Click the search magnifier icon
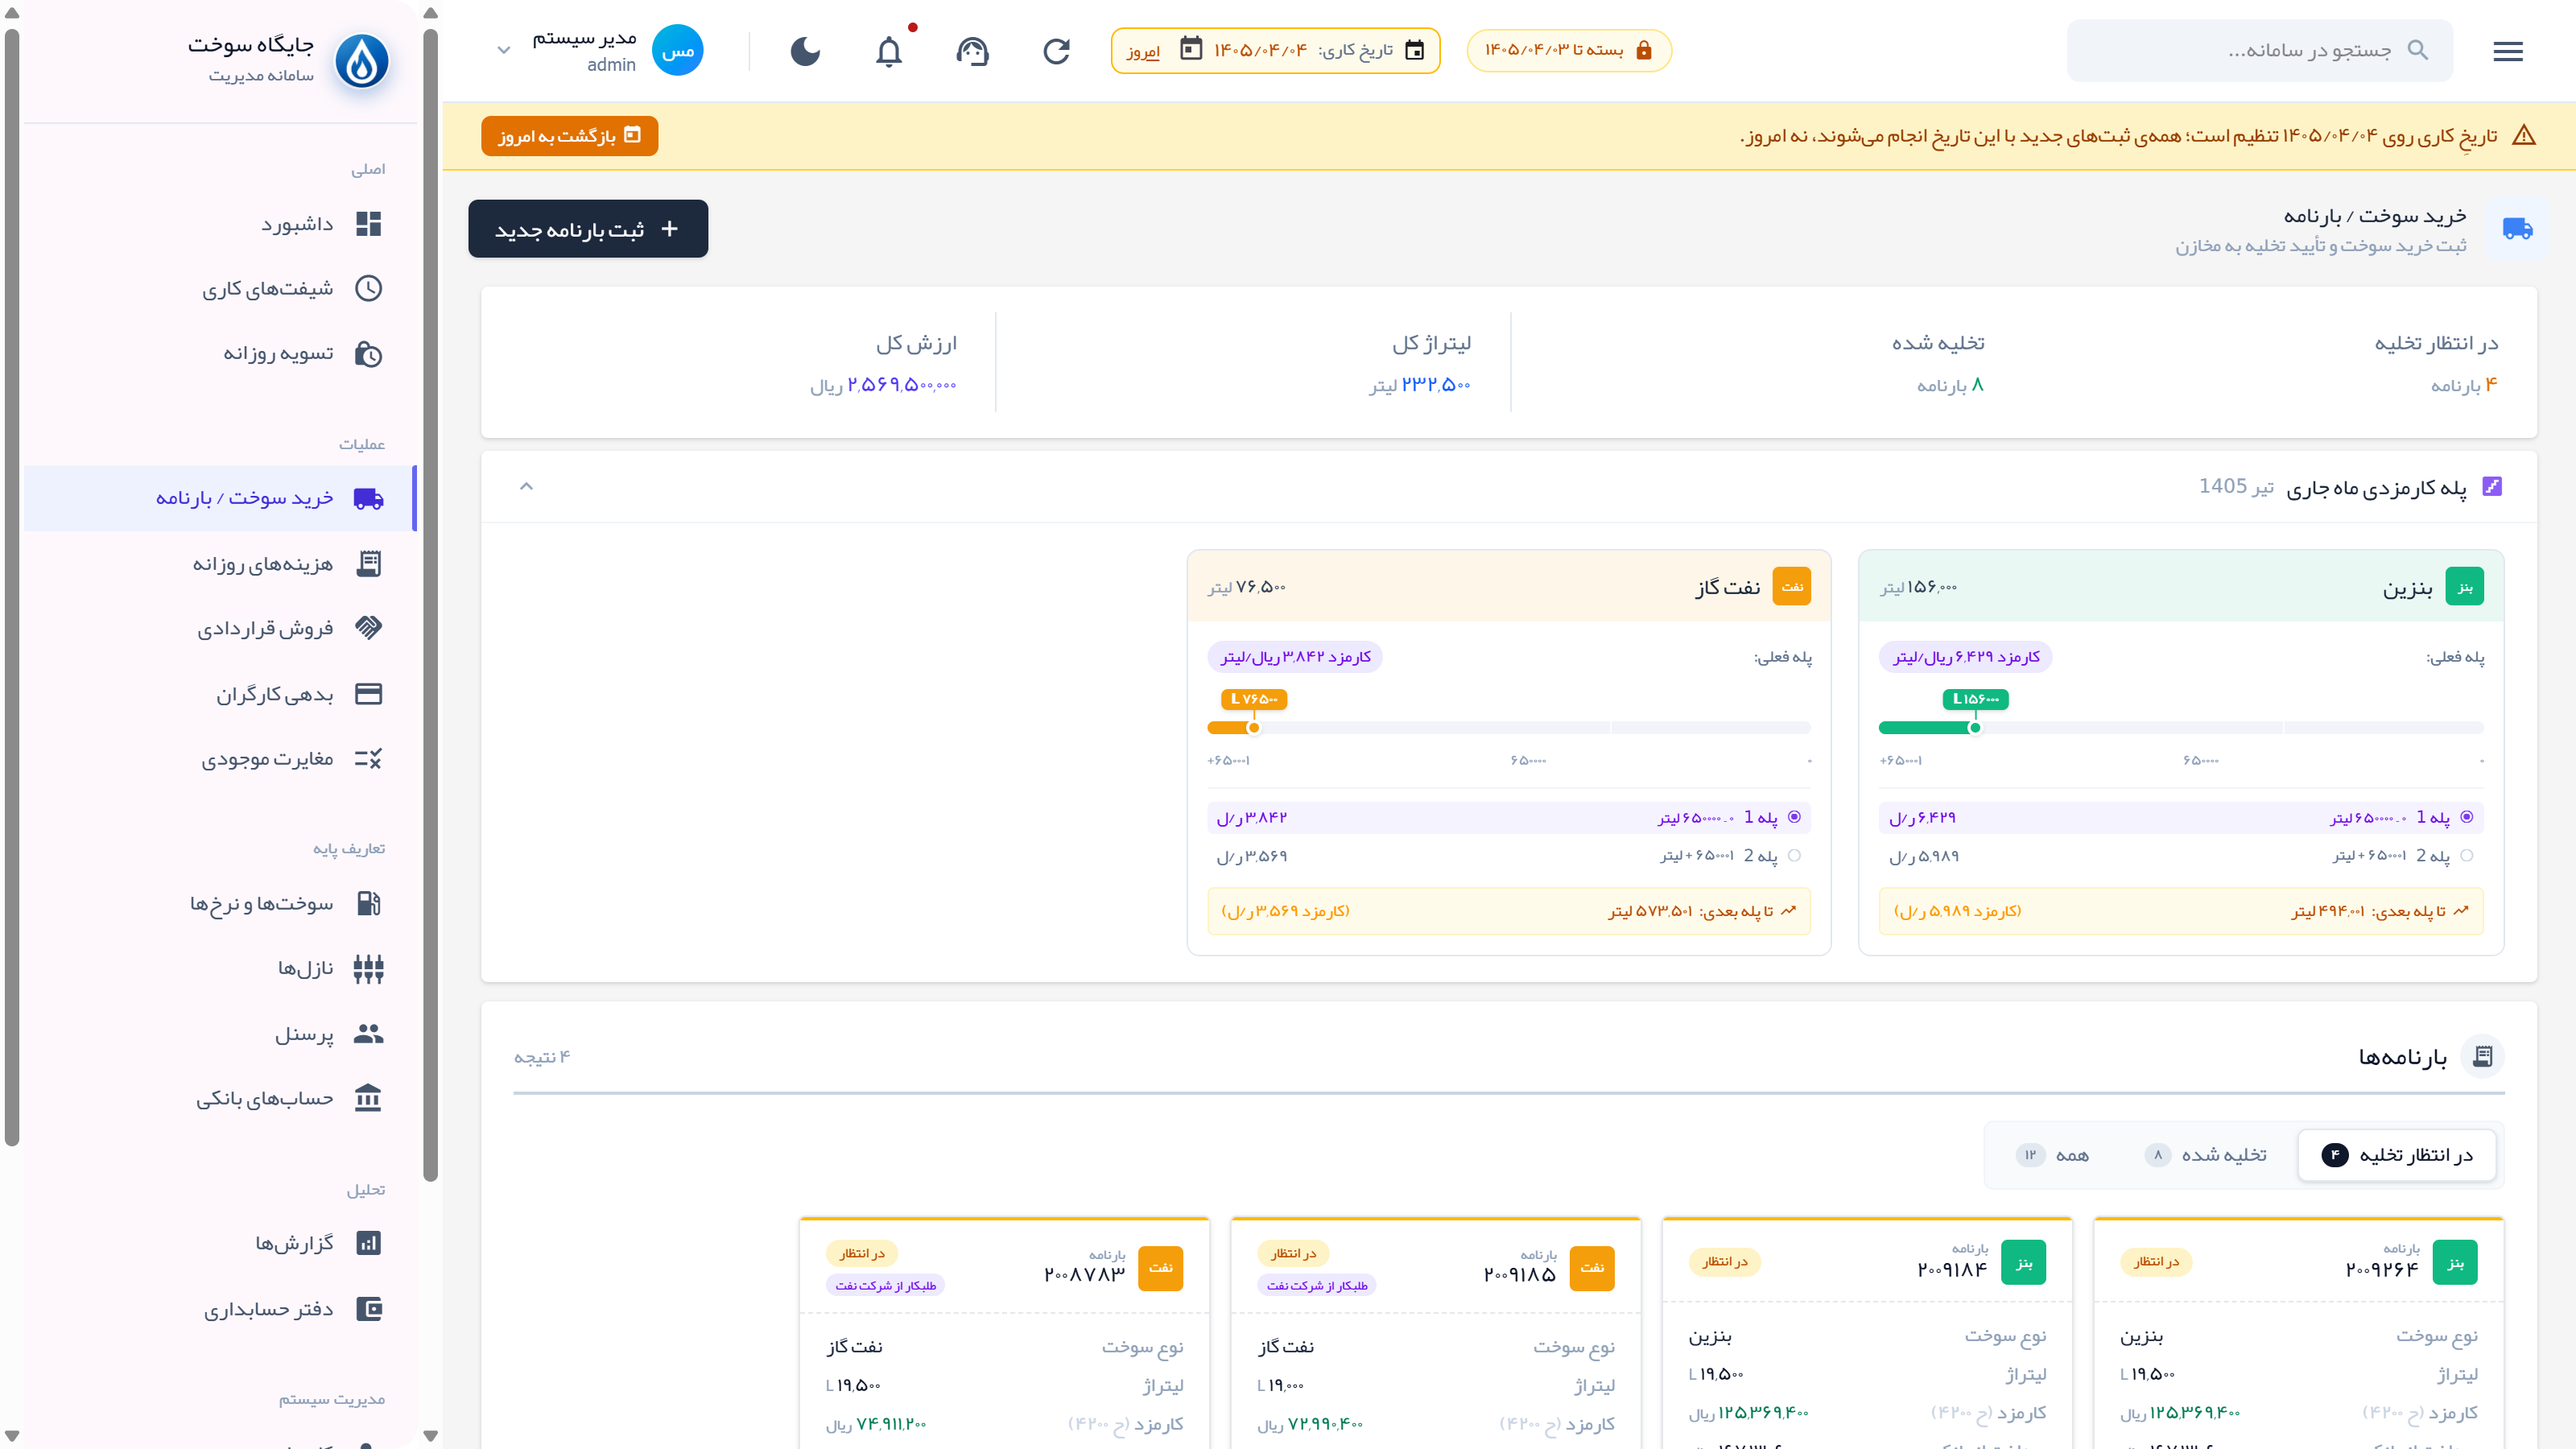 pos(2417,49)
